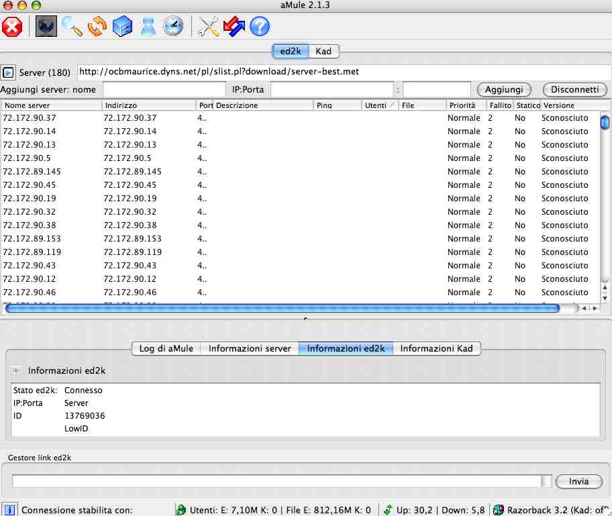Open the Transfers orange arrows icon

[97, 27]
